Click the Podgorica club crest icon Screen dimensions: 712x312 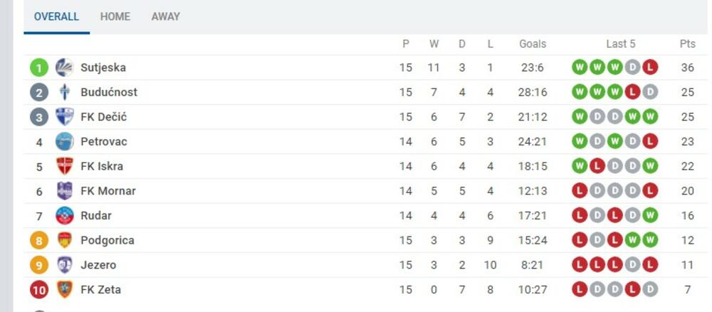tap(64, 240)
